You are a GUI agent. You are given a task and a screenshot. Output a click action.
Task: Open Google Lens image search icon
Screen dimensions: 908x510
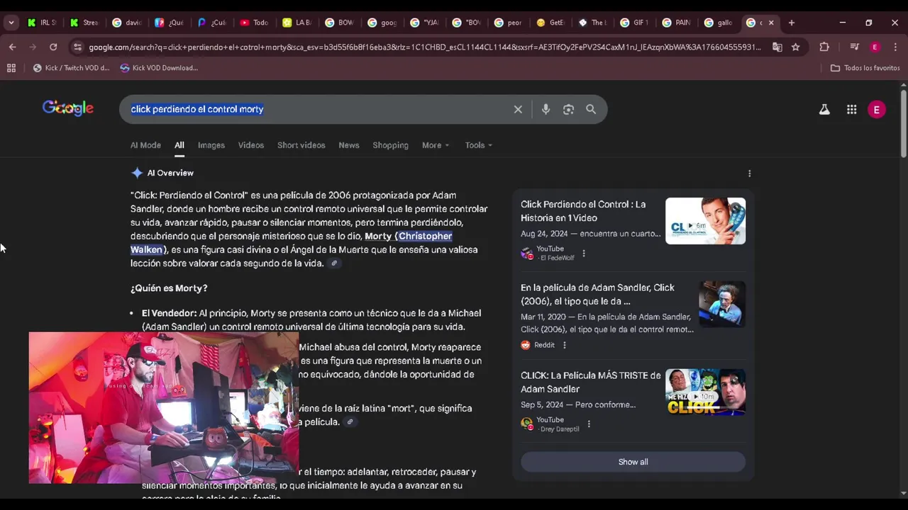tap(568, 109)
